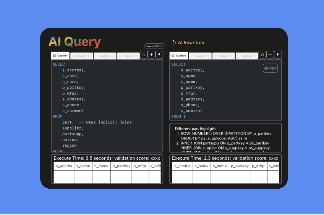Click 's_address,' in the AI Rewritten editor

193,99
